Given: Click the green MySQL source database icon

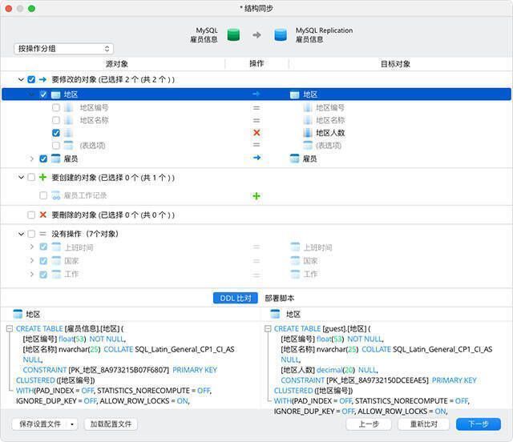Looking at the screenshot, I should [x=233, y=34].
